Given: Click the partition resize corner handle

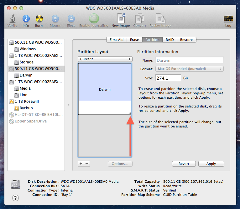Looking at the screenshot, I should 129,113.
